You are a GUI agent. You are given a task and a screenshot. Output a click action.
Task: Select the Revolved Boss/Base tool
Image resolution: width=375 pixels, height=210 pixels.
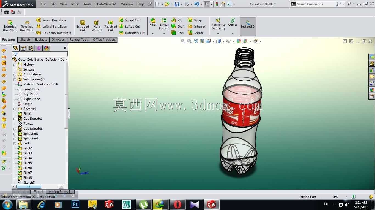coord(27,26)
